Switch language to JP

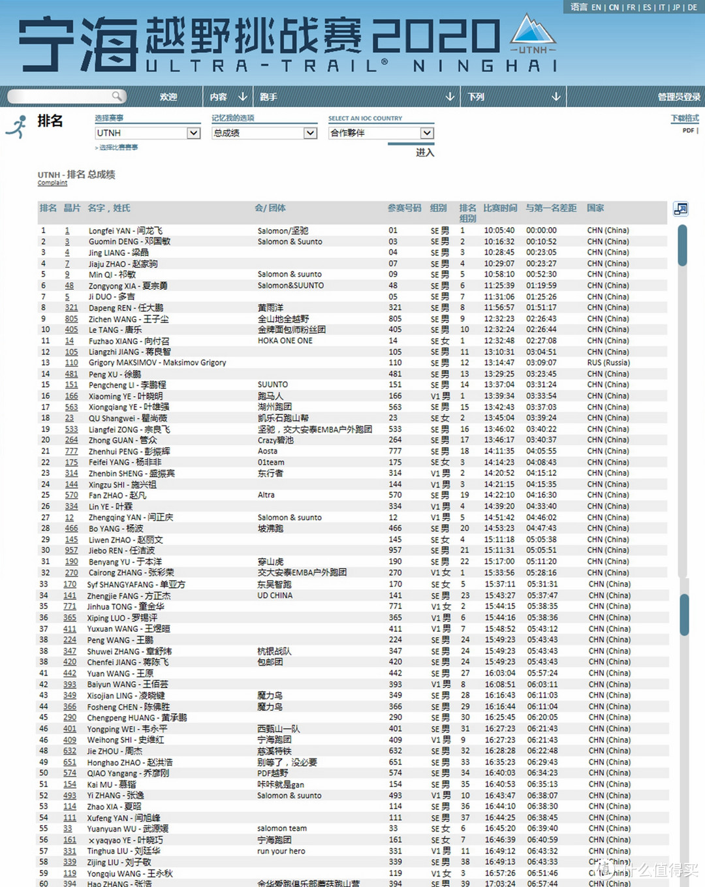(677, 7)
